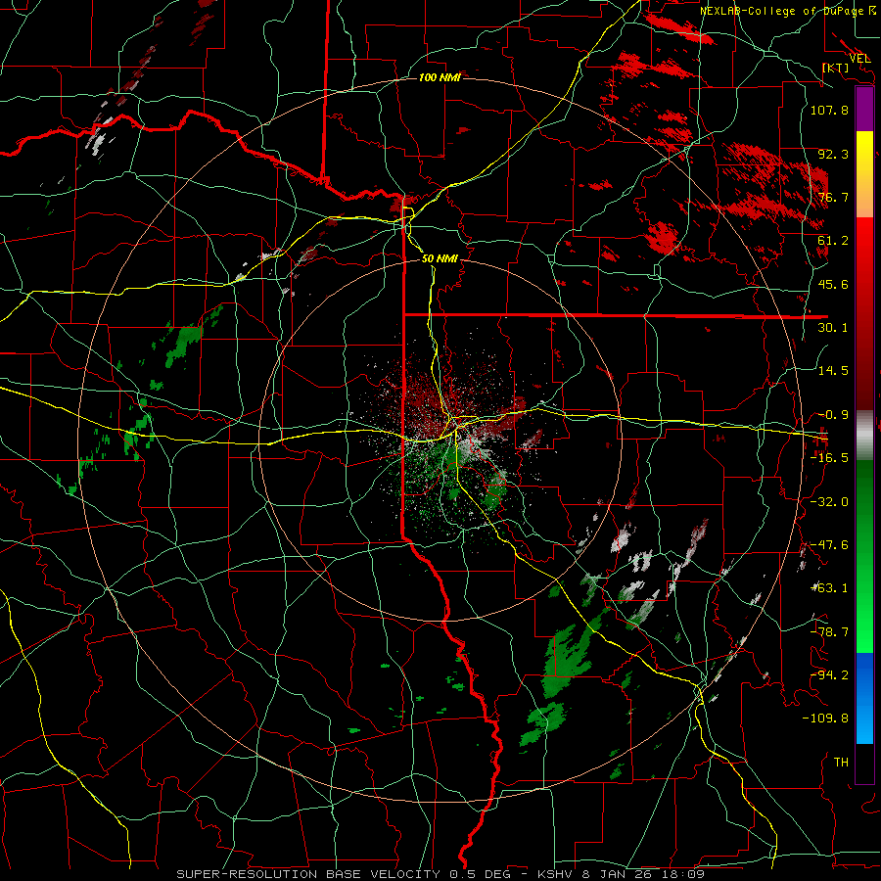Click the TH label beside the color bar
The width and height of the screenshot is (881, 881).
click(x=841, y=763)
